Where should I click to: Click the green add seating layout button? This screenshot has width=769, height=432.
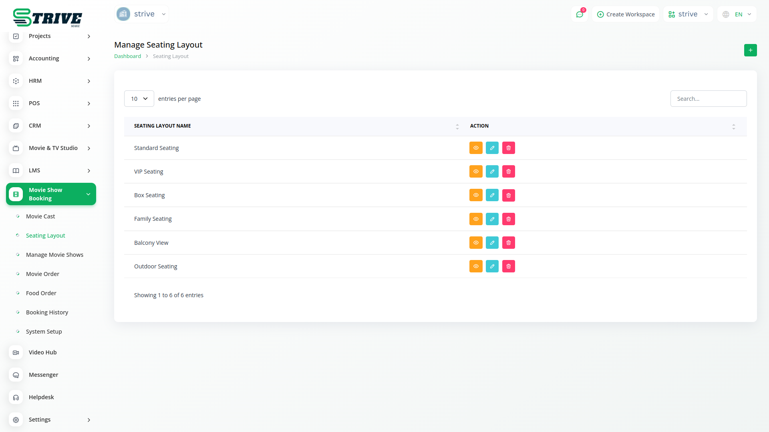coord(750,50)
